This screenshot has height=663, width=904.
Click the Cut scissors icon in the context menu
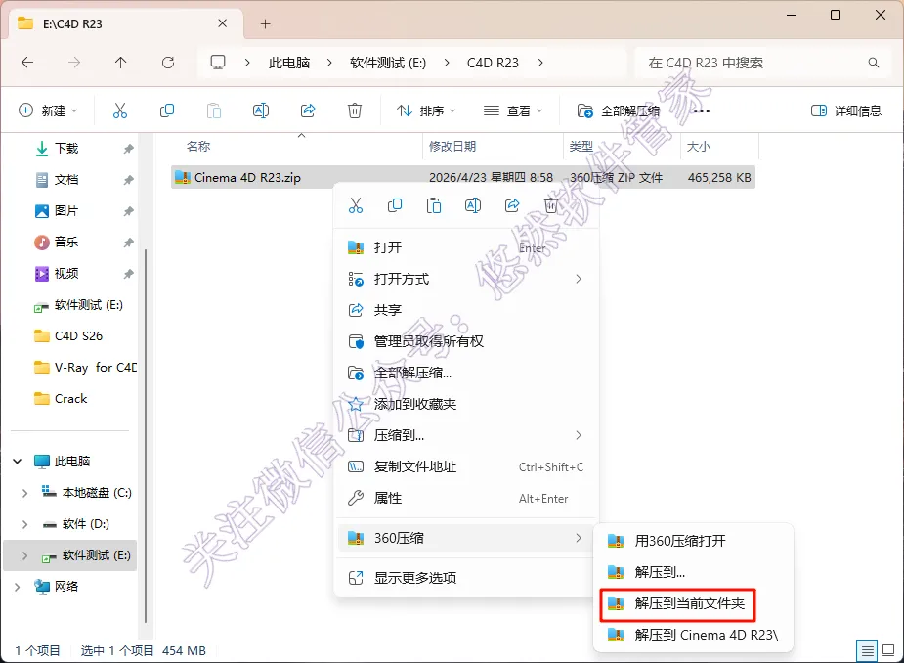tap(356, 205)
